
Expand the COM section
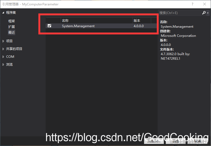3,57
